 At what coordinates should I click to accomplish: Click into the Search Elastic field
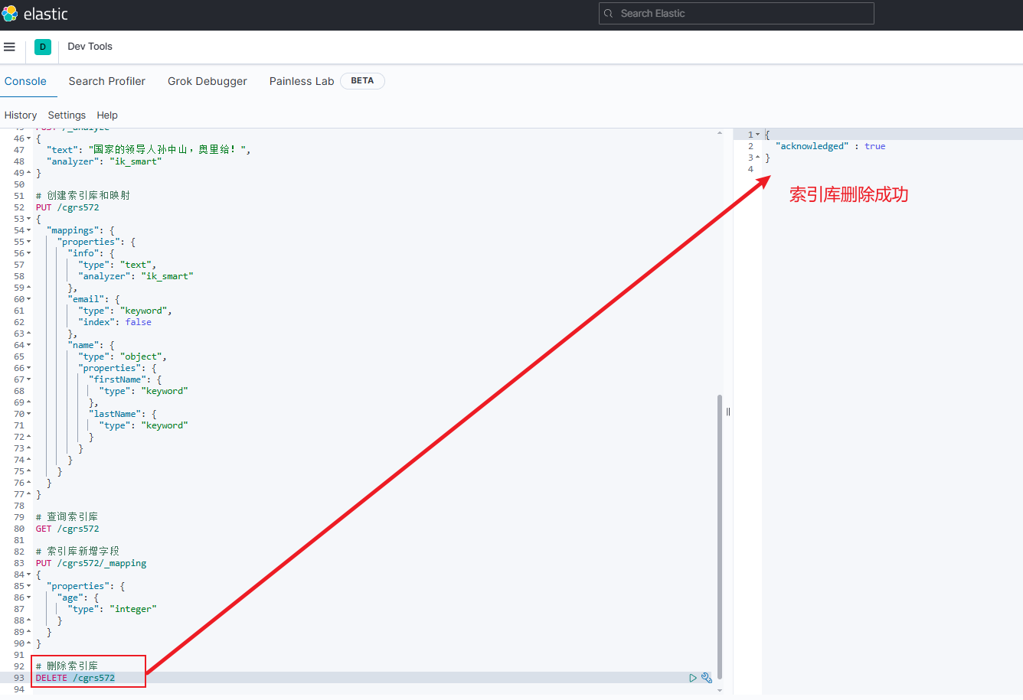pyautogui.click(x=736, y=13)
